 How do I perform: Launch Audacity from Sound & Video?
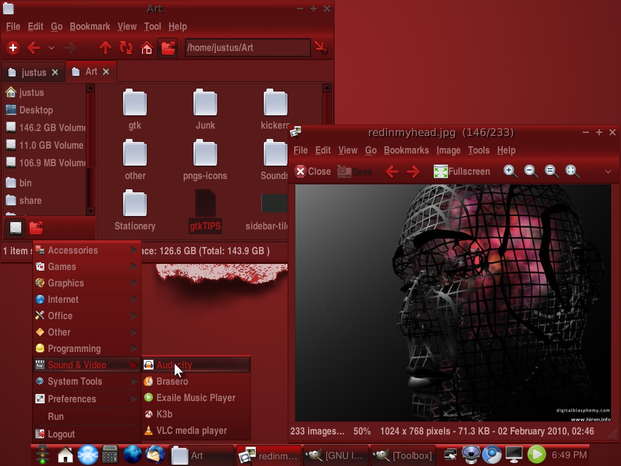(x=196, y=365)
